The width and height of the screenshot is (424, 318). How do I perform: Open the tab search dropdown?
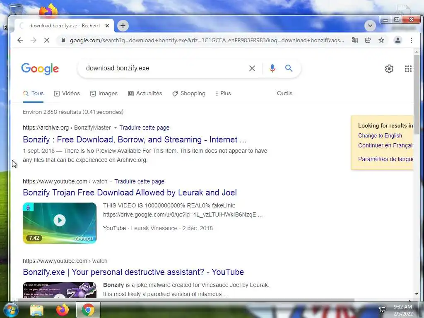[x=370, y=26]
